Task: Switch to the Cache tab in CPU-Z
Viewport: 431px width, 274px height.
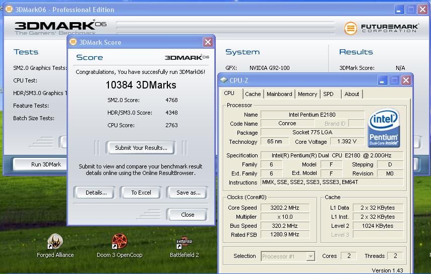Action: (253, 94)
